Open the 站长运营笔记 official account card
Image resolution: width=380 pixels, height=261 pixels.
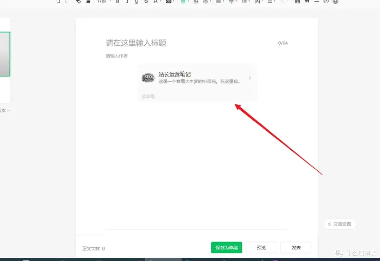[197, 83]
